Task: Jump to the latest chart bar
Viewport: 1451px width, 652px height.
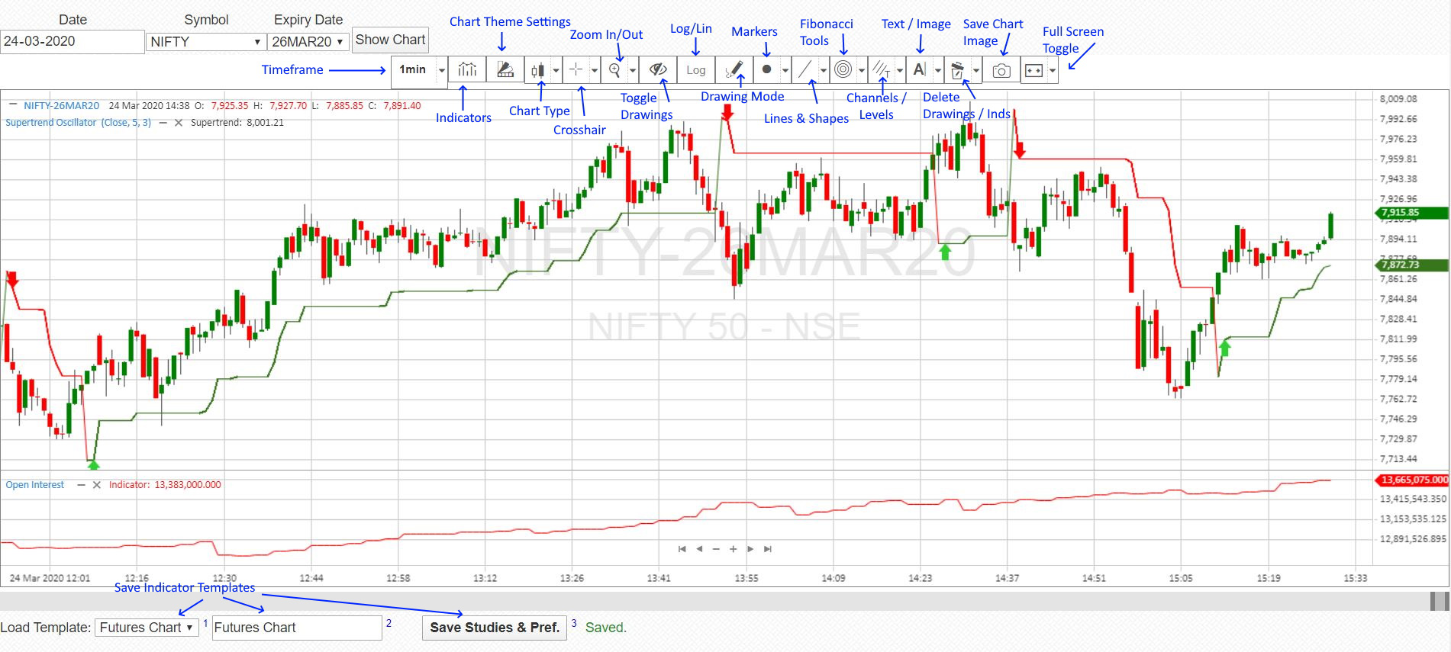Action: (768, 549)
